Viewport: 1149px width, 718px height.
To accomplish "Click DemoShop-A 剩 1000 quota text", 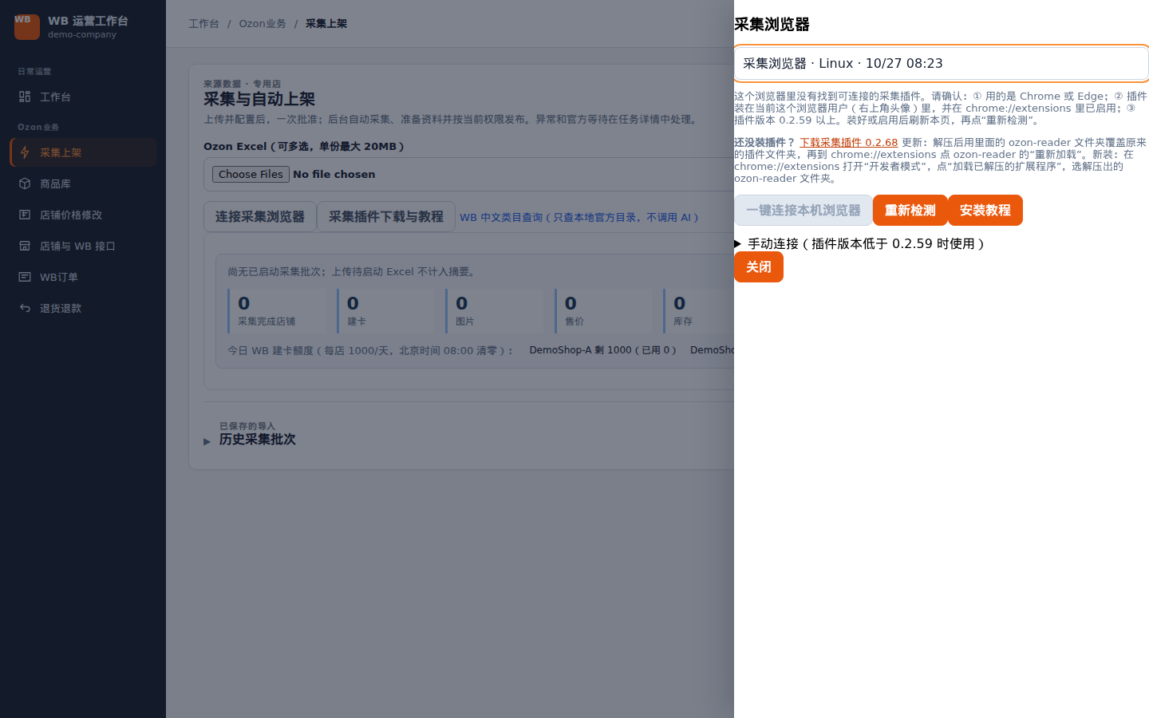I will (x=603, y=350).
